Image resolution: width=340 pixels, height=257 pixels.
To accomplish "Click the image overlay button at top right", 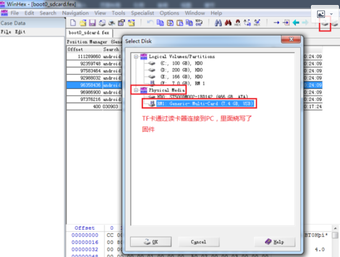I will (x=321, y=14).
